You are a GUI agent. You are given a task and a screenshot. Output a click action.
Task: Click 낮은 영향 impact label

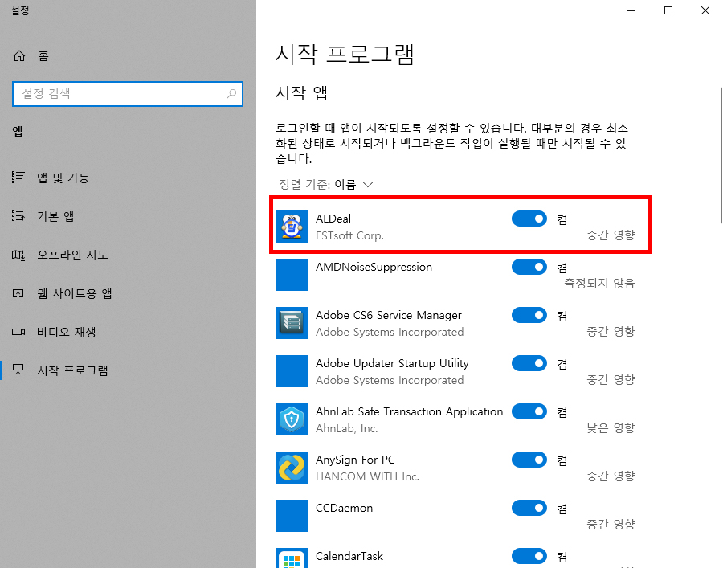611,427
